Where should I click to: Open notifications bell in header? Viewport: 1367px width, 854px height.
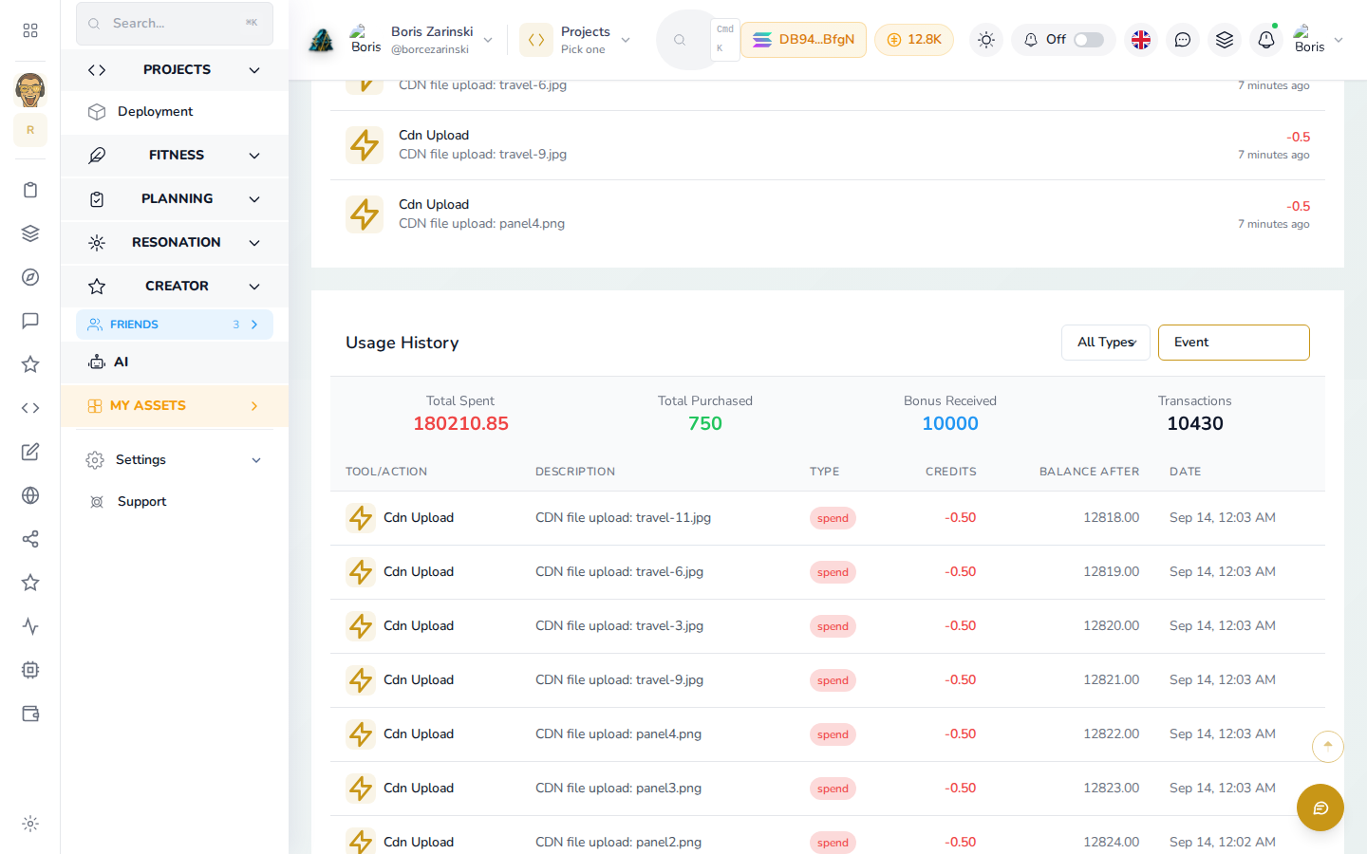[1266, 40]
